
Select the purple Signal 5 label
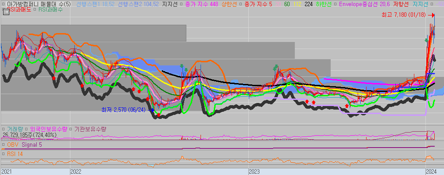click(x=32, y=145)
